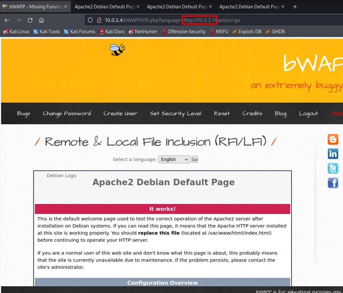Click Logout in the bWAPP menu
The height and width of the screenshot is (293, 343).
click(308, 113)
